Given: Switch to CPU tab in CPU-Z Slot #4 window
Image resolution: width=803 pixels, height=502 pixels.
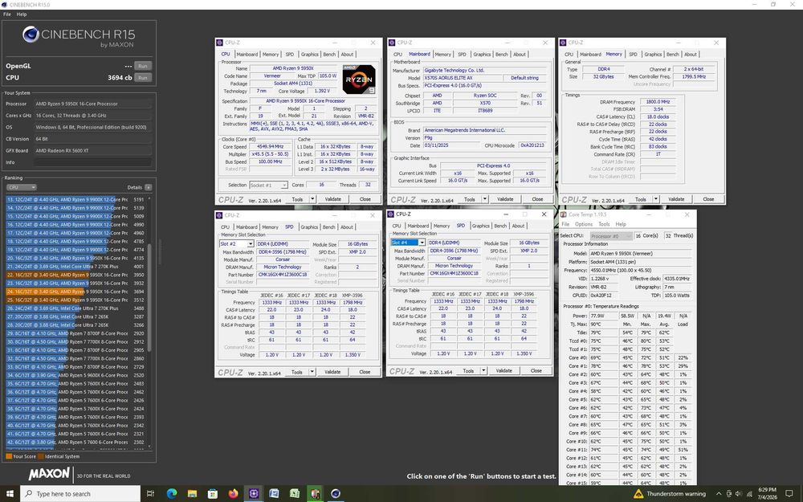Looking at the screenshot, I should point(397,226).
